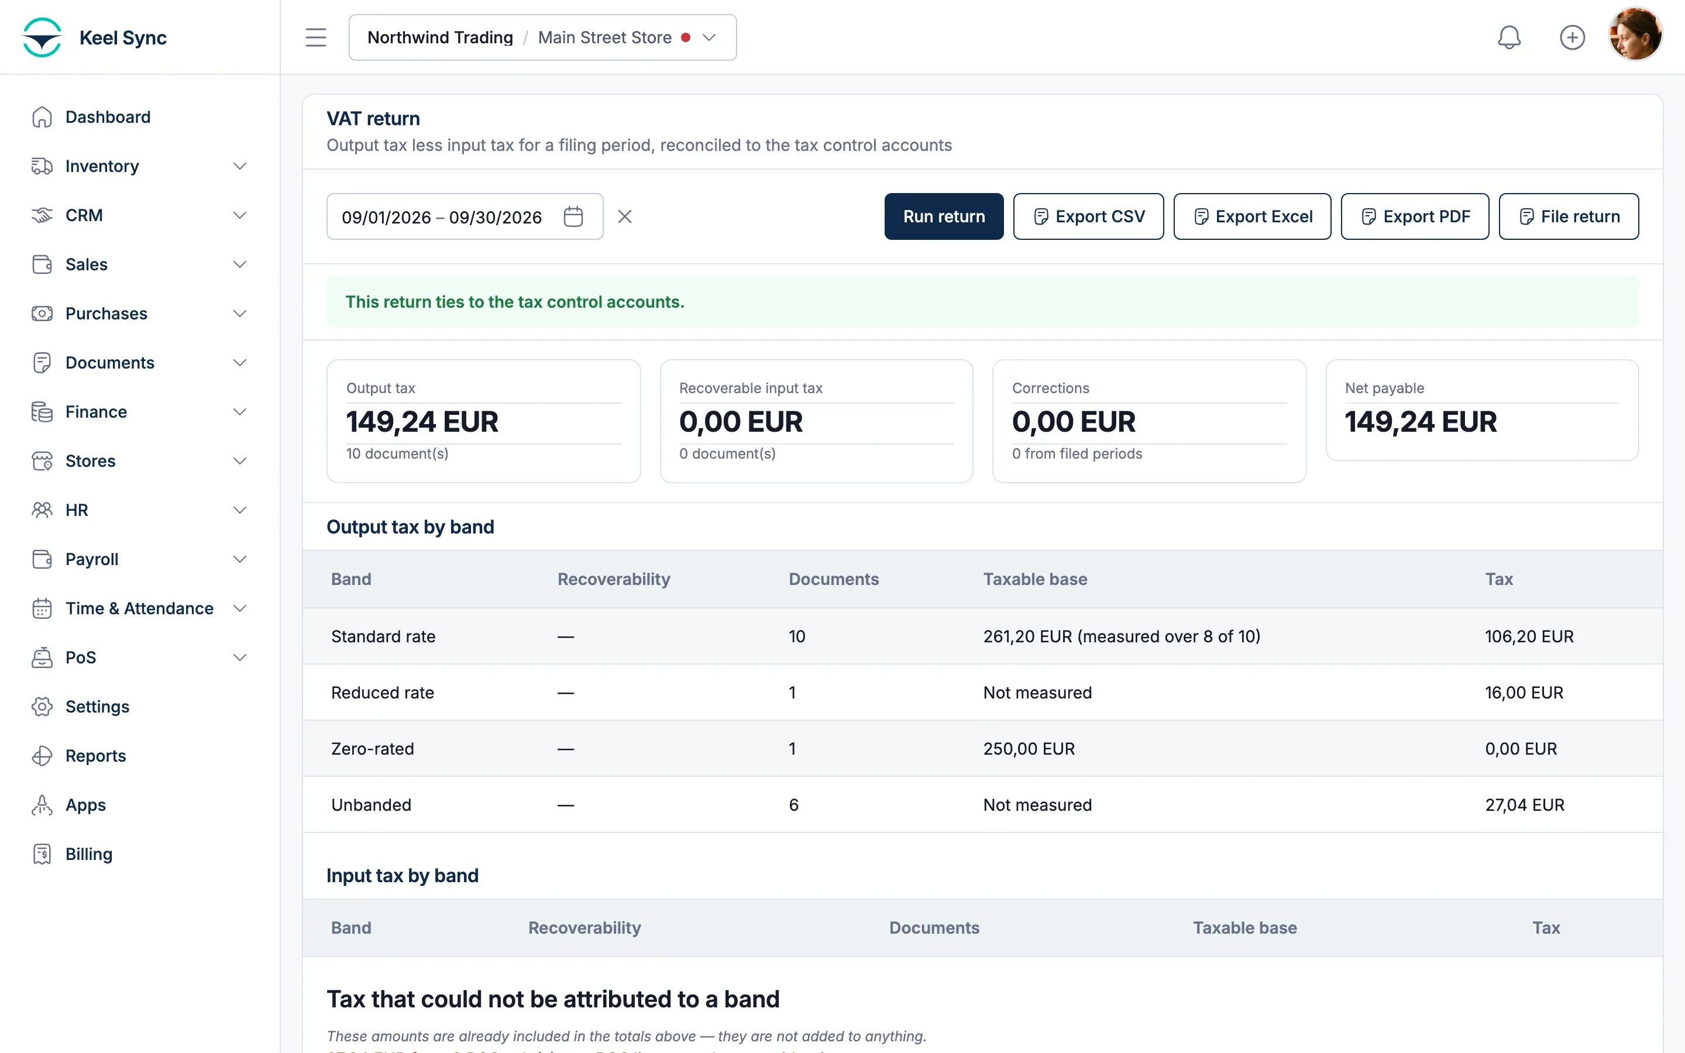Click Export Excel
Viewport: 1685px width, 1053px height.
1252,216
